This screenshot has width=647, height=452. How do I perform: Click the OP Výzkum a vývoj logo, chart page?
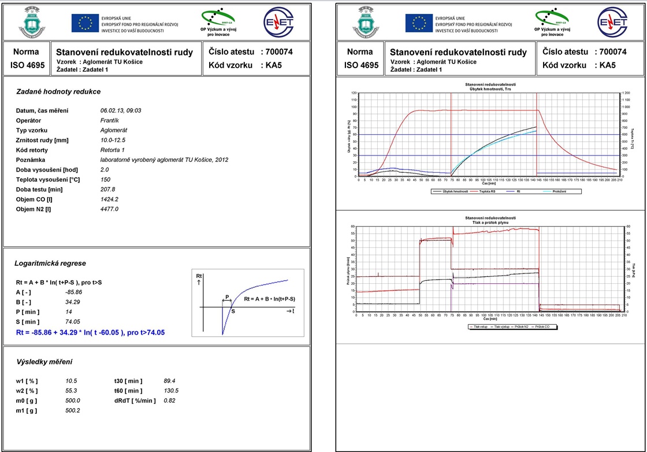[x=552, y=23]
